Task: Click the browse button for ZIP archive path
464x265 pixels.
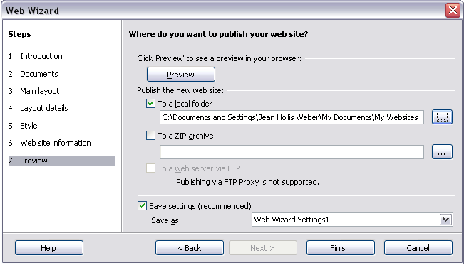Action: (442, 152)
